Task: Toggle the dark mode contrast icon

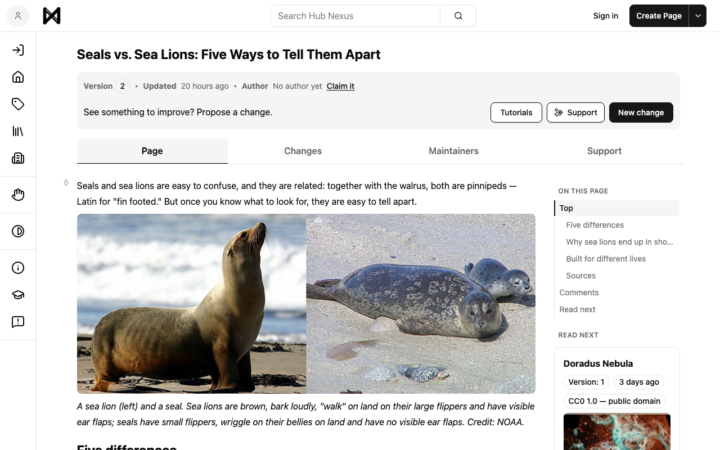Action: click(x=18, y=231)
